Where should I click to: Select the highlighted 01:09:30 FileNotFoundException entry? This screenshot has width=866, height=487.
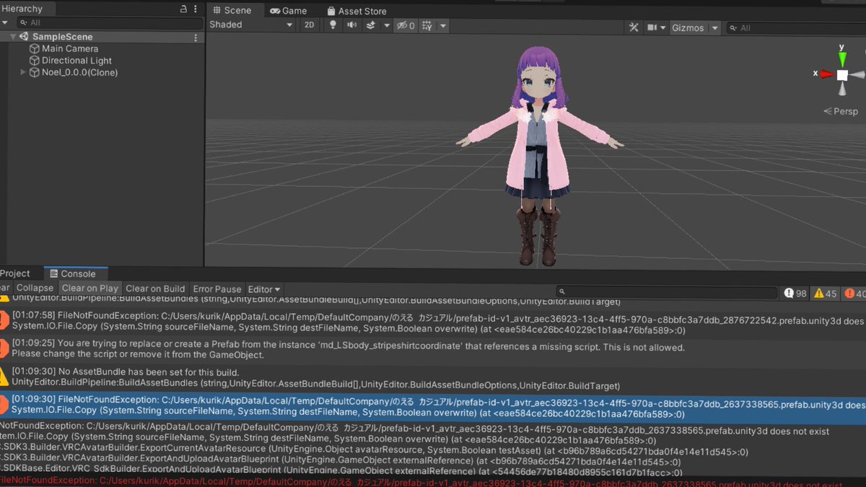coord(433,408)
